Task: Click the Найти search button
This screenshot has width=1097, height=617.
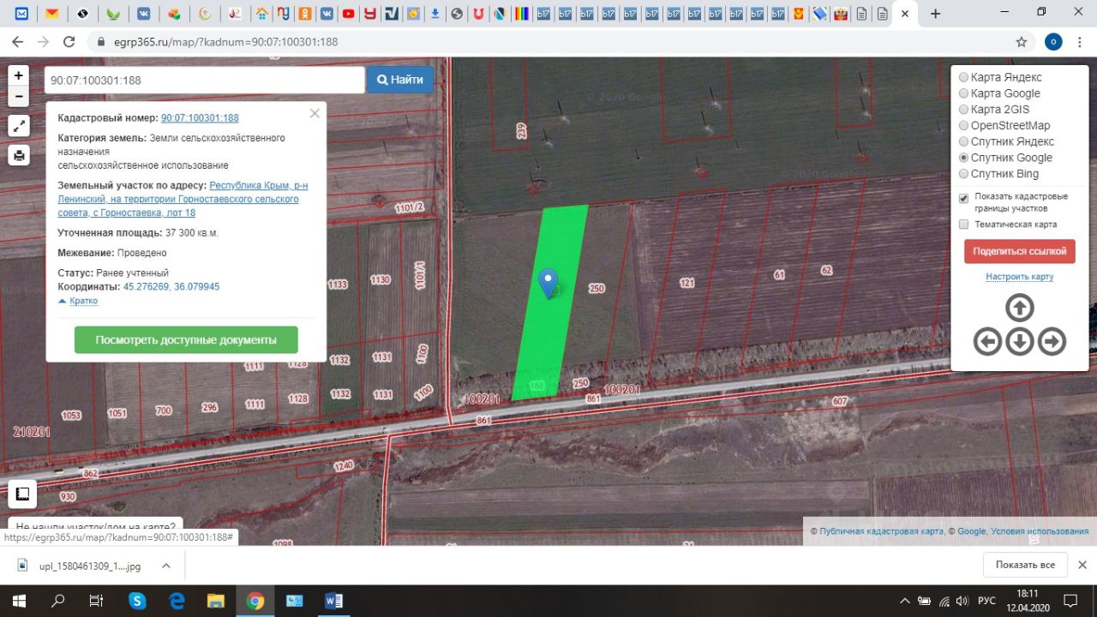Action: click(x=400, y=80)
